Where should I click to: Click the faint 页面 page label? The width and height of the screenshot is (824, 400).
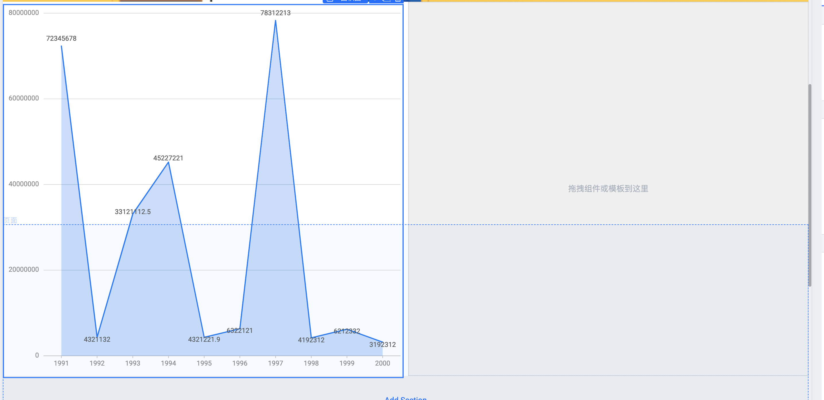coord(10,220)
